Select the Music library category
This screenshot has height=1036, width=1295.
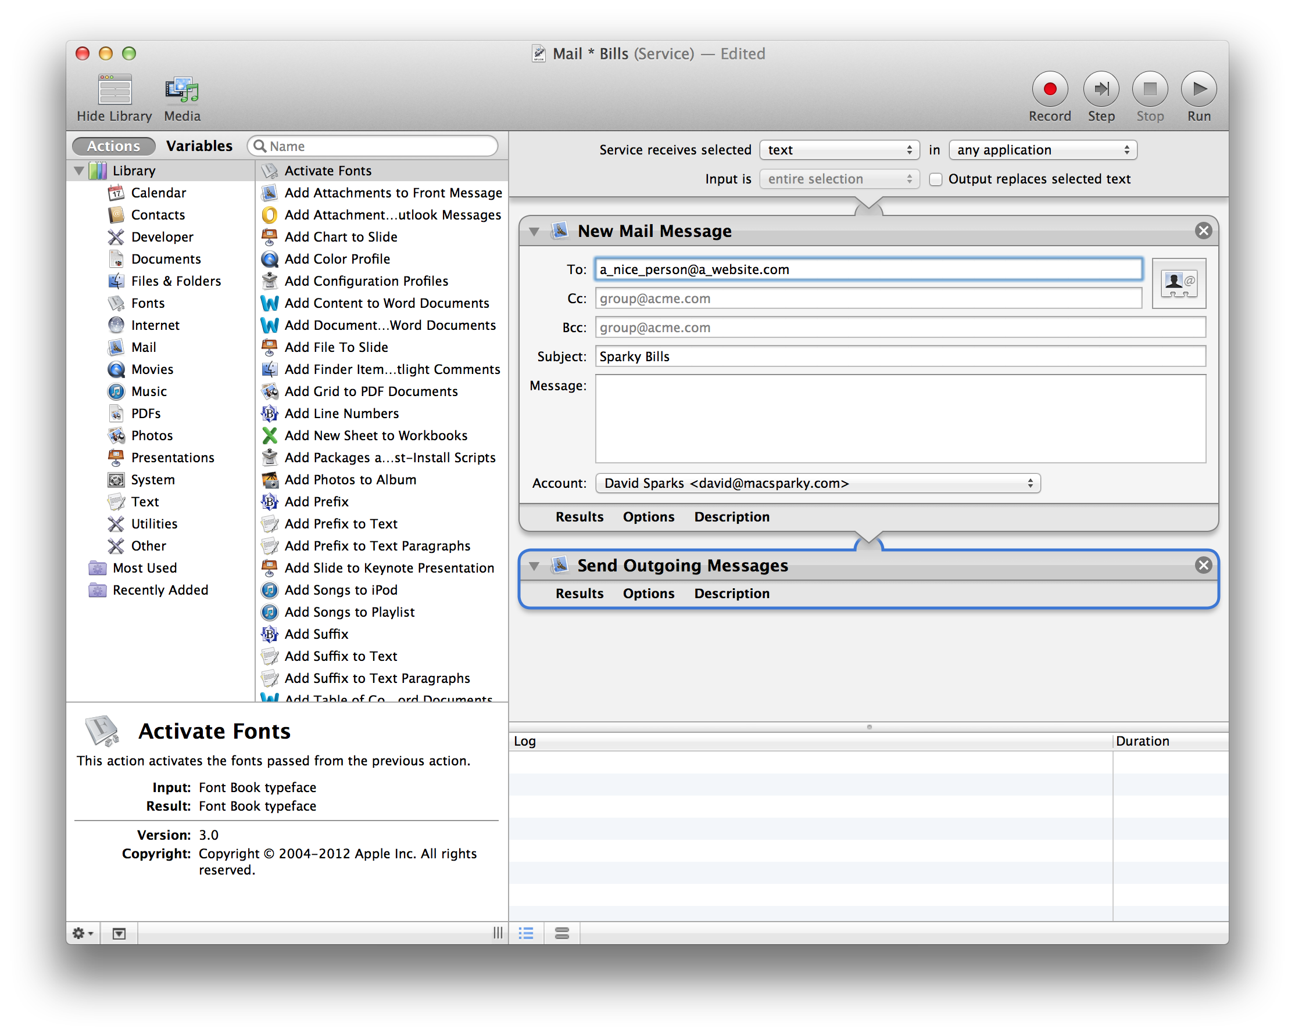(149, 391)
